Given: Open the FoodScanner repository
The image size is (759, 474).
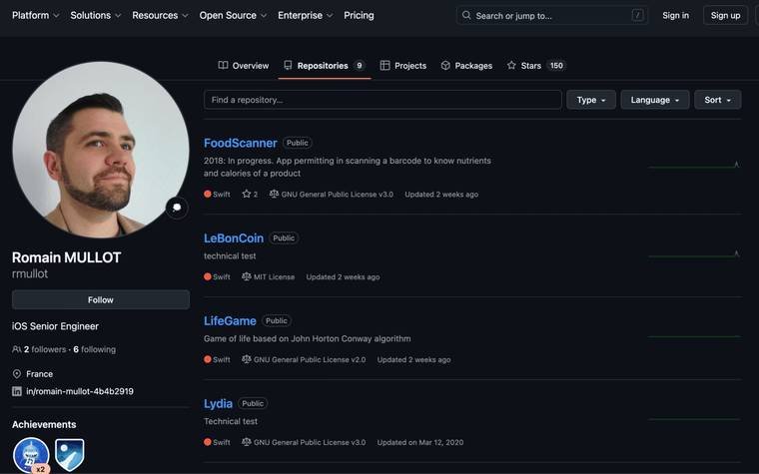Looking at the screenshot, I should click(x=240, y=143).
